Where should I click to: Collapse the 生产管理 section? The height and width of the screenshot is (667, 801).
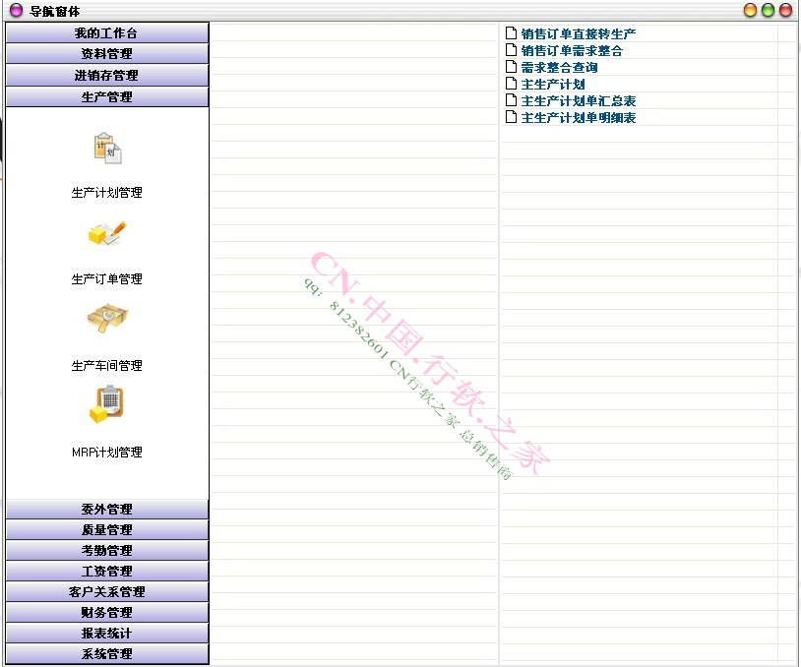click(x=108, y=95)
